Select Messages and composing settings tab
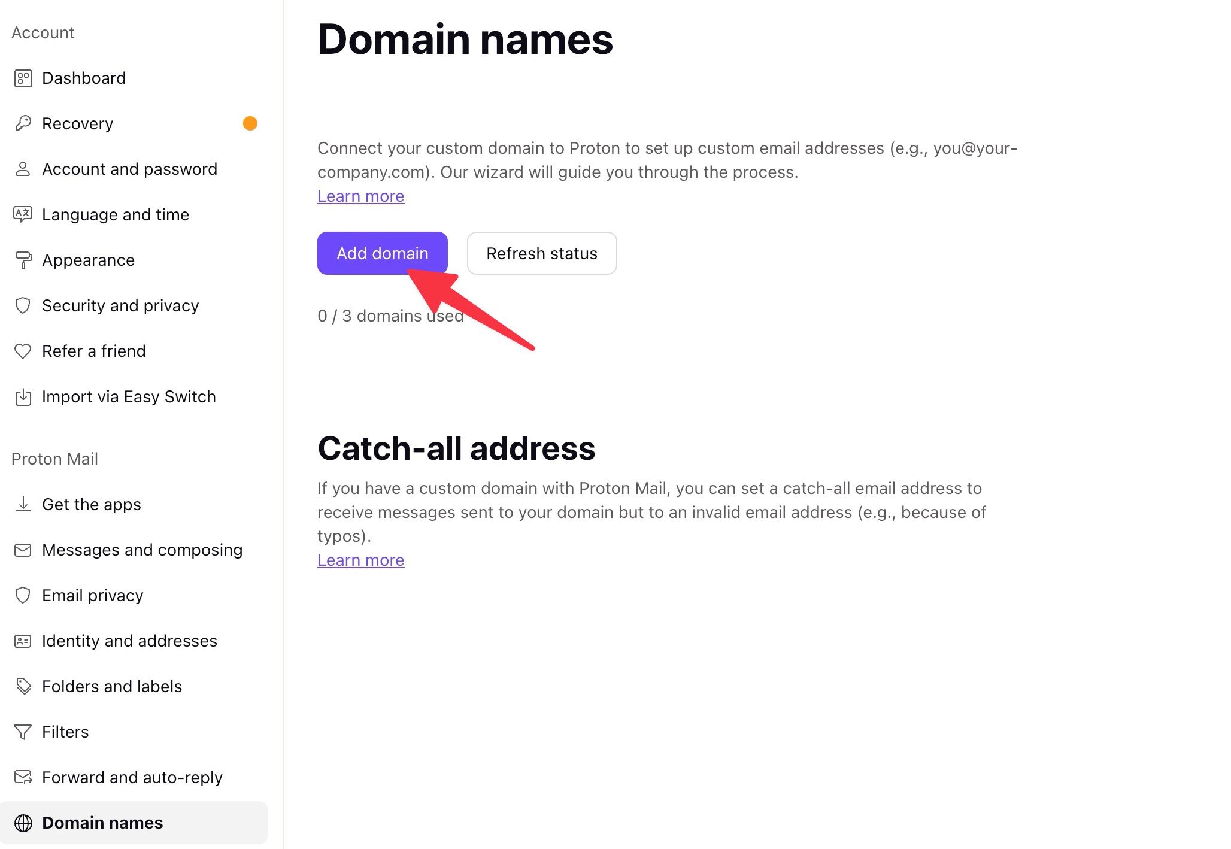Image resolution: width=1231 pixels, height=849 pixels. [x=141, y=549]
